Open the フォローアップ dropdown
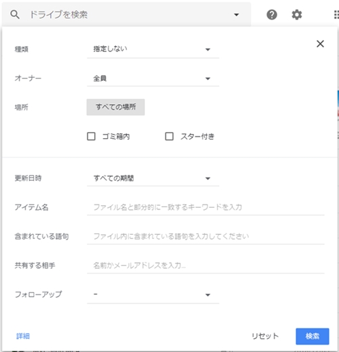 click(x=153, y=294)
